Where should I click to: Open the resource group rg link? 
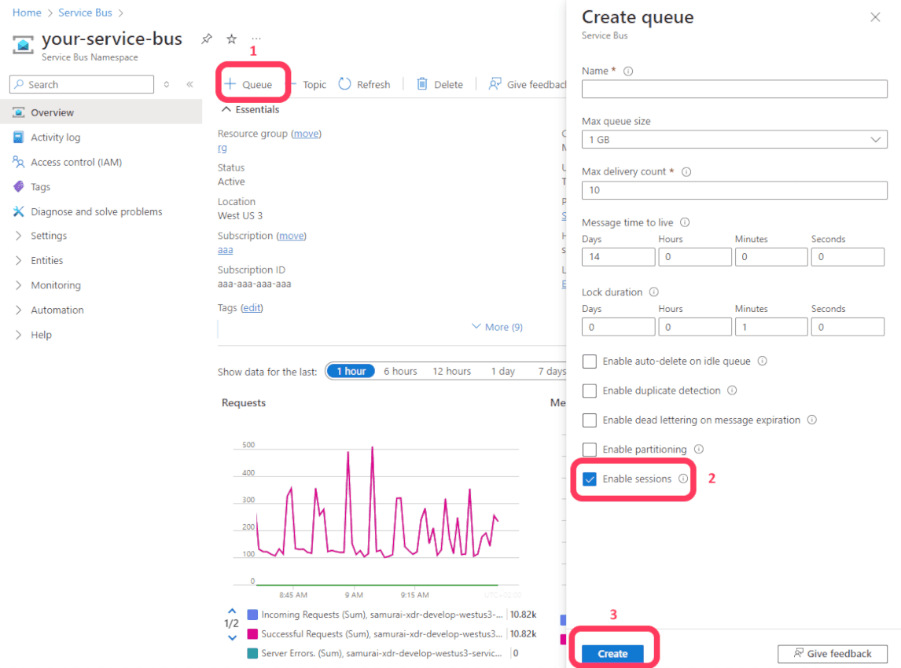(x=222, y=148)
